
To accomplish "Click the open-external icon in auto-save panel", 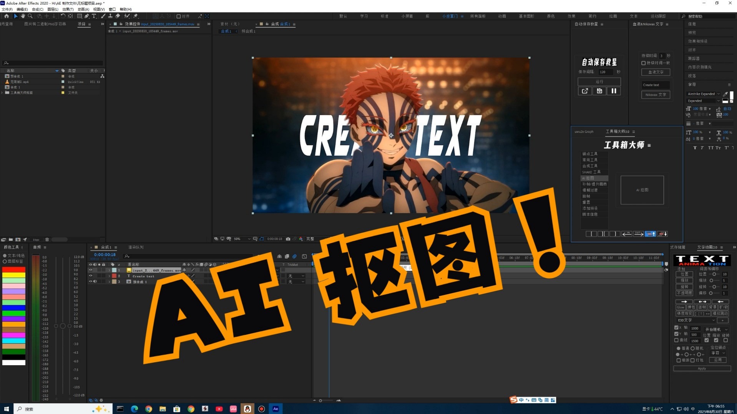I will point(585,91).
